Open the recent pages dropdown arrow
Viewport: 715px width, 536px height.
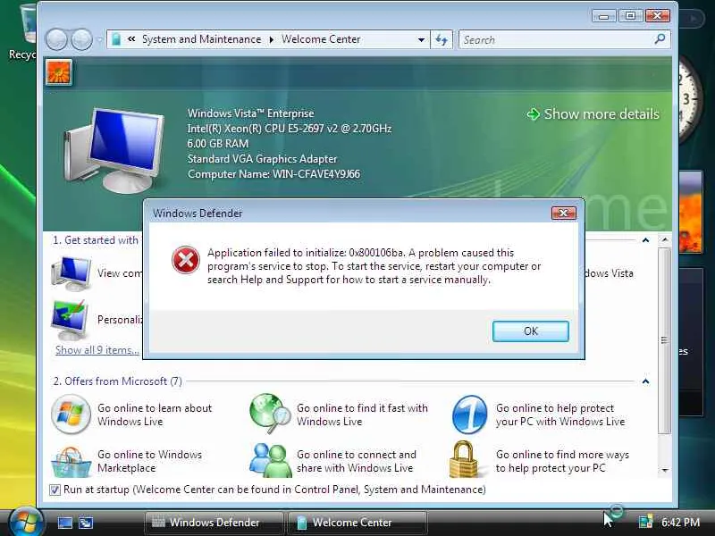point(100,39)
